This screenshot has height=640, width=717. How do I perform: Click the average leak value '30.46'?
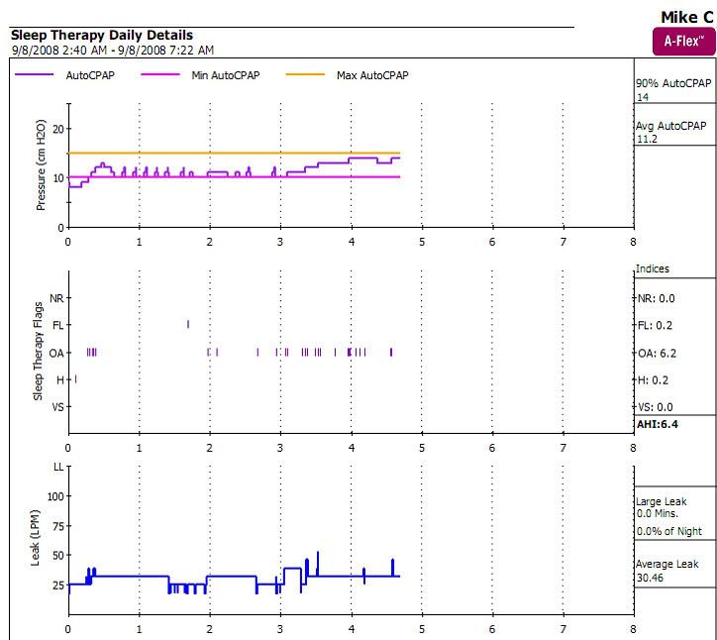[x=650, y=579]
